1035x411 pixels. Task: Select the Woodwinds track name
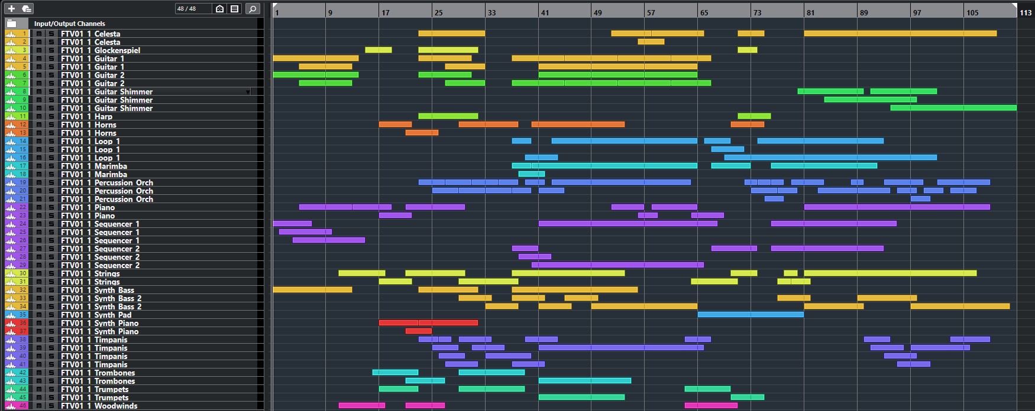click(x=116, y=406)
